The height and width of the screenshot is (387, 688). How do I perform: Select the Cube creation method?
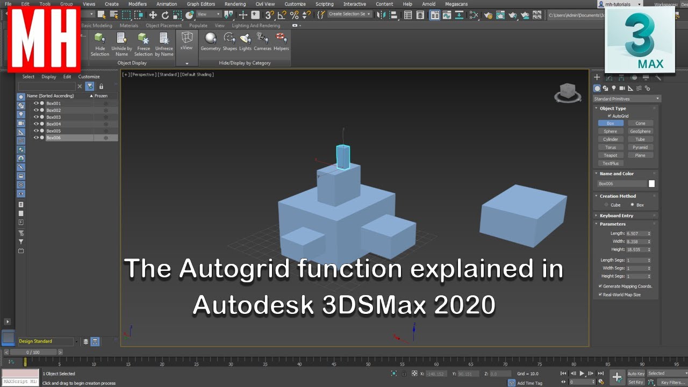pos(607,205)
